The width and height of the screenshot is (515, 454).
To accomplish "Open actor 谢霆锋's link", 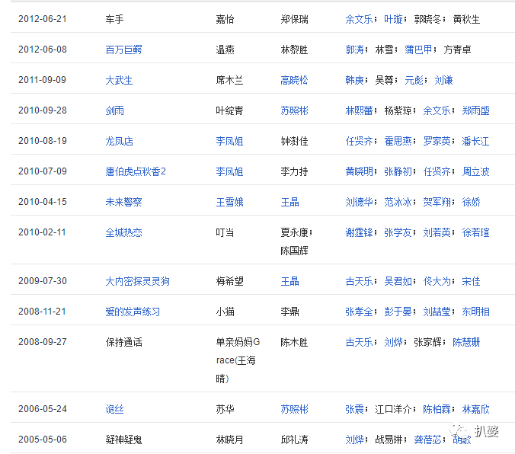I will pyautogui.click(x=359, y=232).
